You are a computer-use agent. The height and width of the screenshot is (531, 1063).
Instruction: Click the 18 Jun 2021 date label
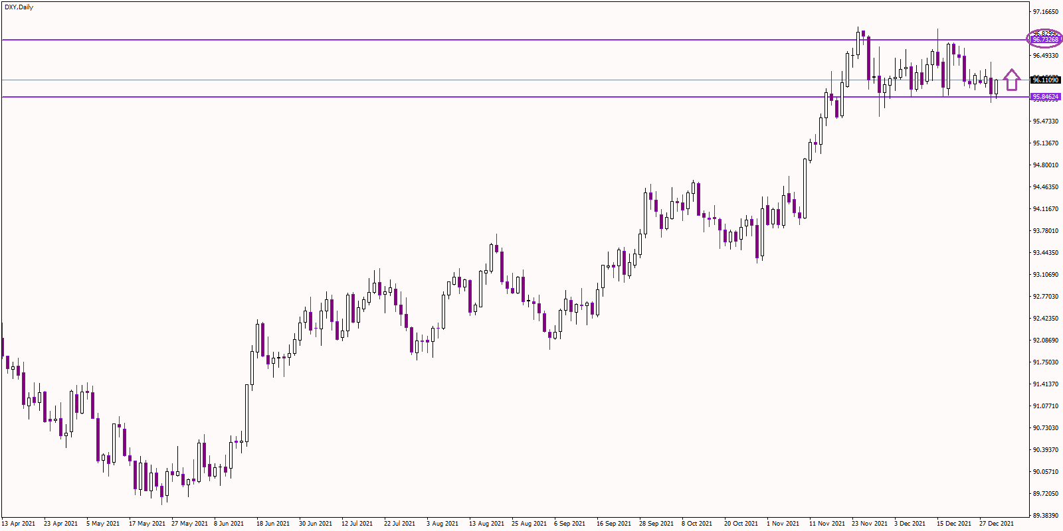click(x=273, y=524)
